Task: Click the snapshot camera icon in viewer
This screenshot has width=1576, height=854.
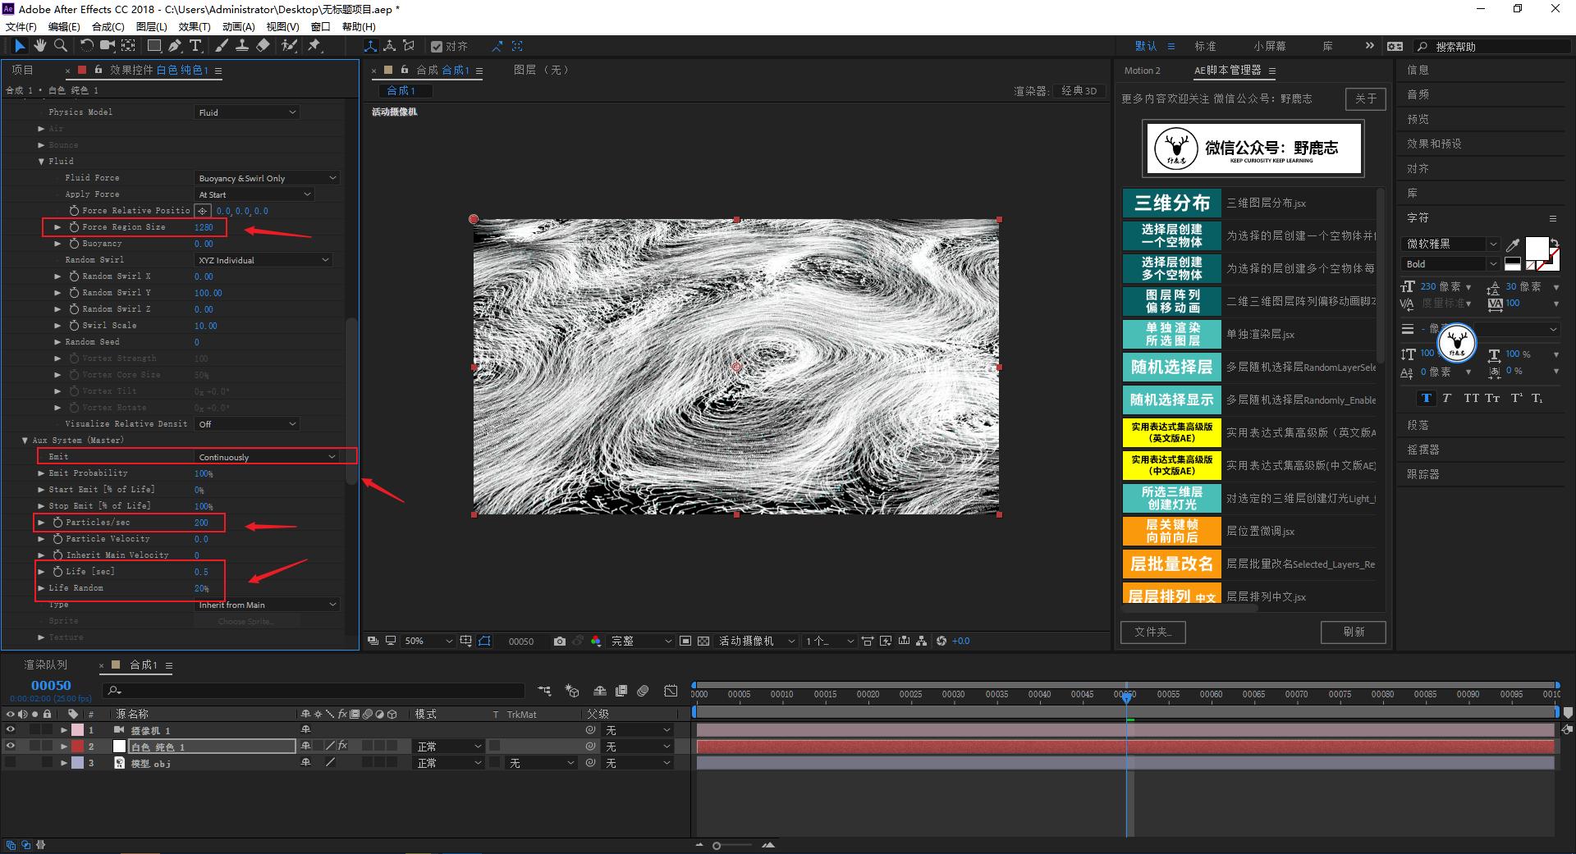Action: pyautogui.click(x=560, y=641)
